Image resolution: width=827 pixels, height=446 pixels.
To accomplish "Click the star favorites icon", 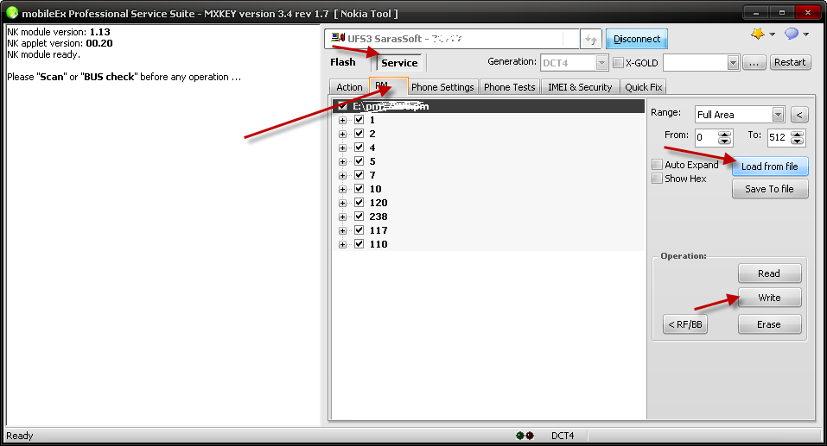I will pyautogui.click(x=757, y=35).
